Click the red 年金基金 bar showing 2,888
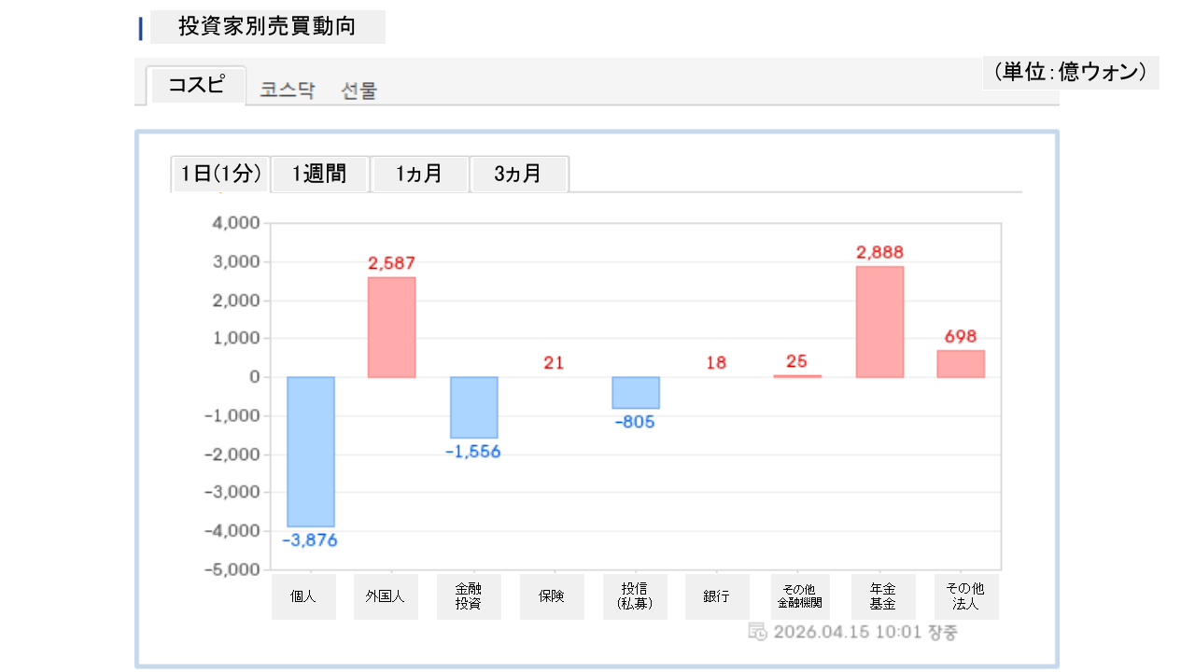Screen dimensions: 1195x672 pyautogui.click(x=879, y=321)
